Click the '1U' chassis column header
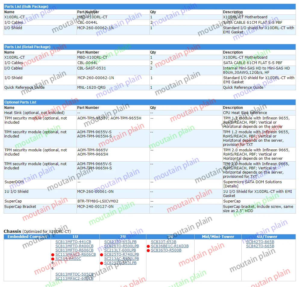301x287 pixels. (75, 236)
